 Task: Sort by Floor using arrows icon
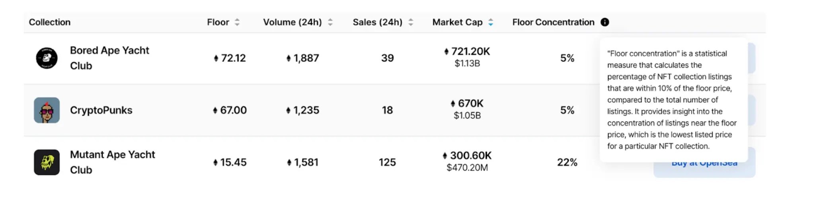tap(237, 22)
